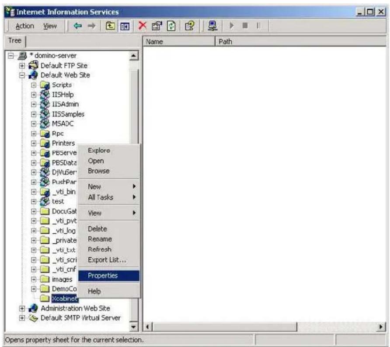Open the View submenu in context menu

109,213
